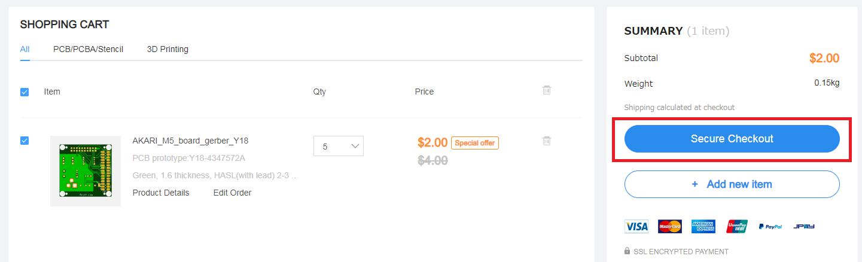The height and width of the screenshot is (262, 862).
Task: Click the Edit Order link
Action: (232, 193)
